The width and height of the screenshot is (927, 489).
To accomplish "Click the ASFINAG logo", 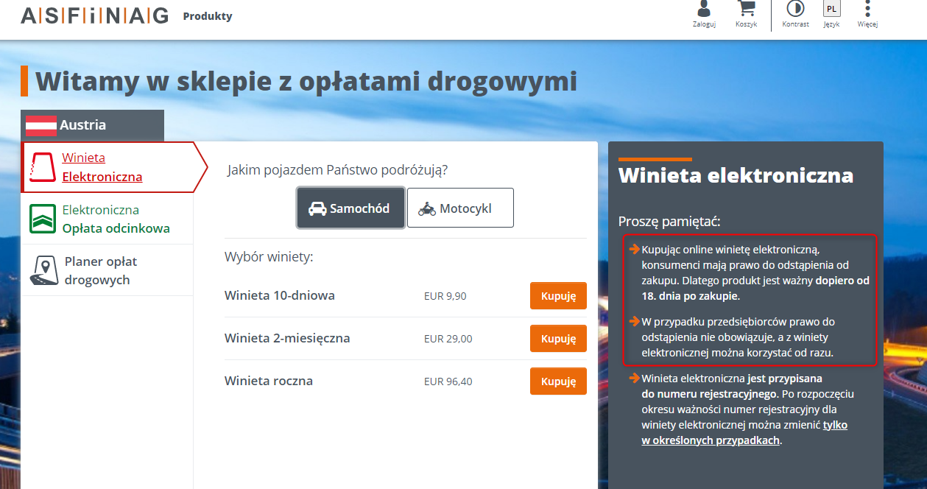I will (94, 15).
